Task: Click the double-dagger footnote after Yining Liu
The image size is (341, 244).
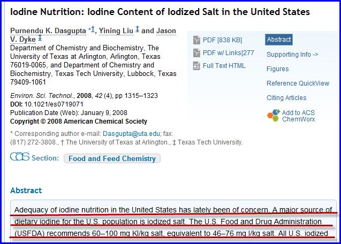Action: click(x=137, y=30)
